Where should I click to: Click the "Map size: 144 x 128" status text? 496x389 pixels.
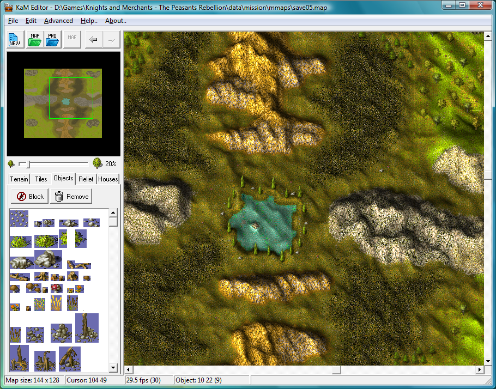[x=33, y=380]
